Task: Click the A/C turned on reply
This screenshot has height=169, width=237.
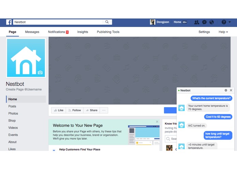Action: coord(197,126)
